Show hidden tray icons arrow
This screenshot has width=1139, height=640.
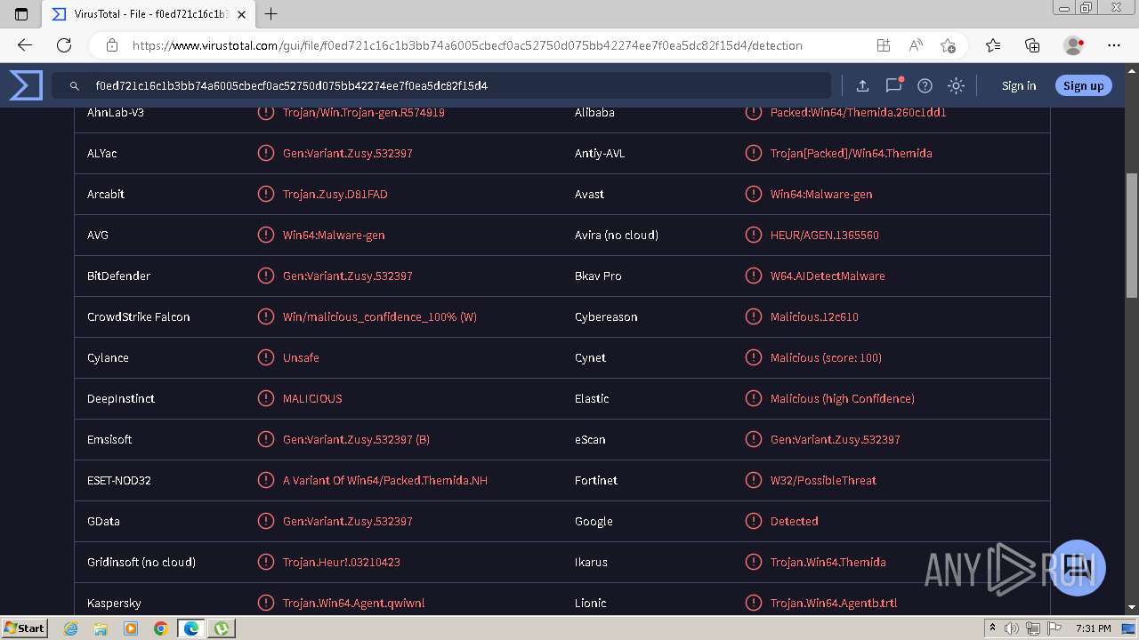[992, 628]
